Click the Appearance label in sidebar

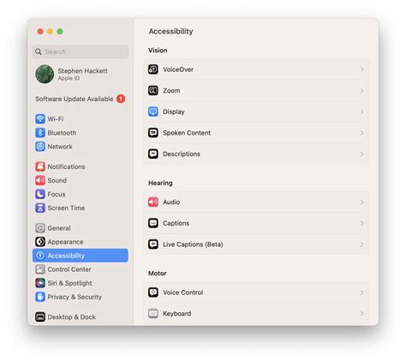[65, 242]
